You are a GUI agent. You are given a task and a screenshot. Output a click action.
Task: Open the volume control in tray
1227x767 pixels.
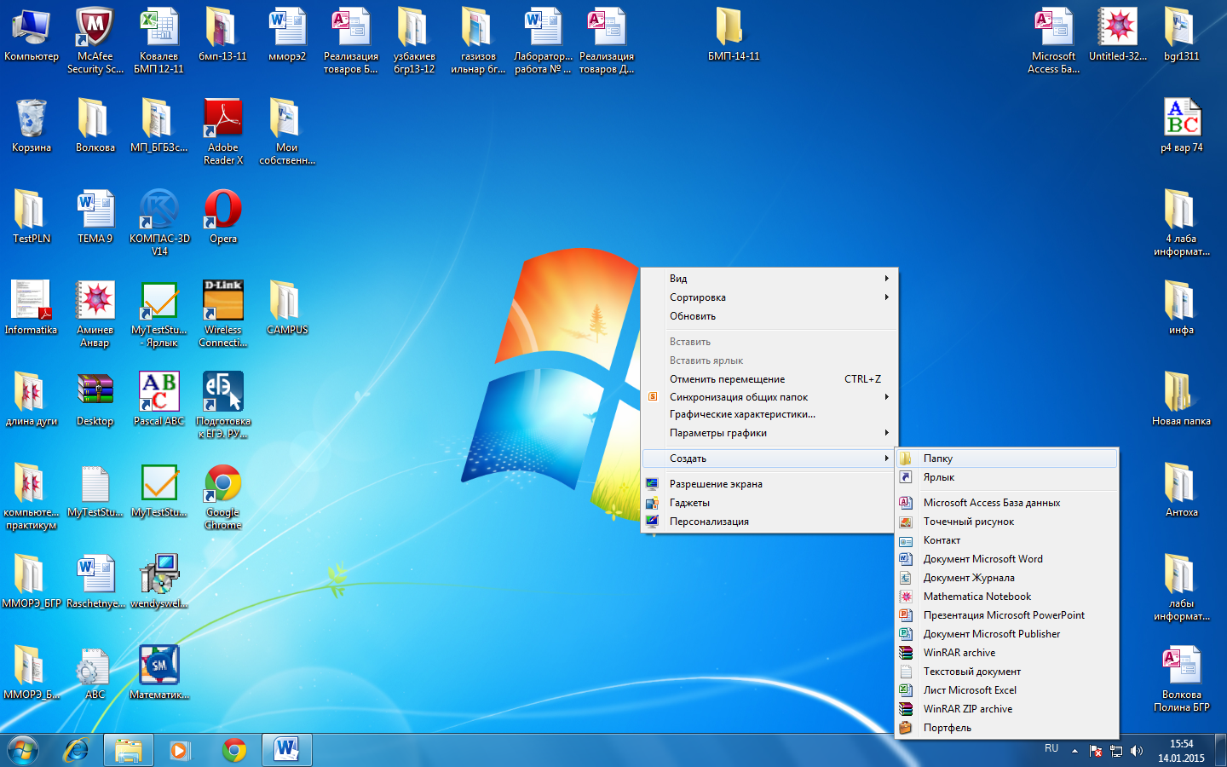[1136, 751]
